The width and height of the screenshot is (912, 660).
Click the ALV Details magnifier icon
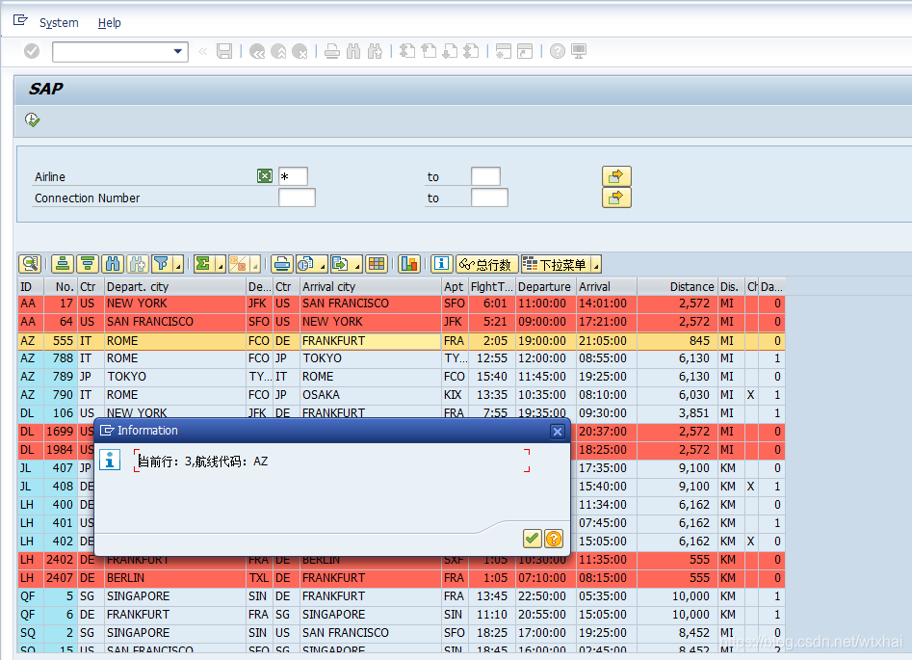(30, 264)
